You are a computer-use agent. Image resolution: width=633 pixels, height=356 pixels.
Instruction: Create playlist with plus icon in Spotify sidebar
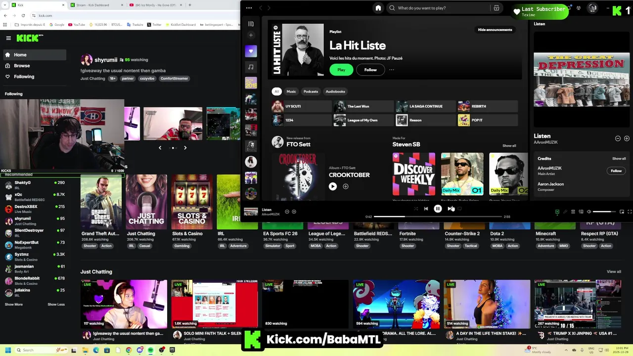[251, 35]
